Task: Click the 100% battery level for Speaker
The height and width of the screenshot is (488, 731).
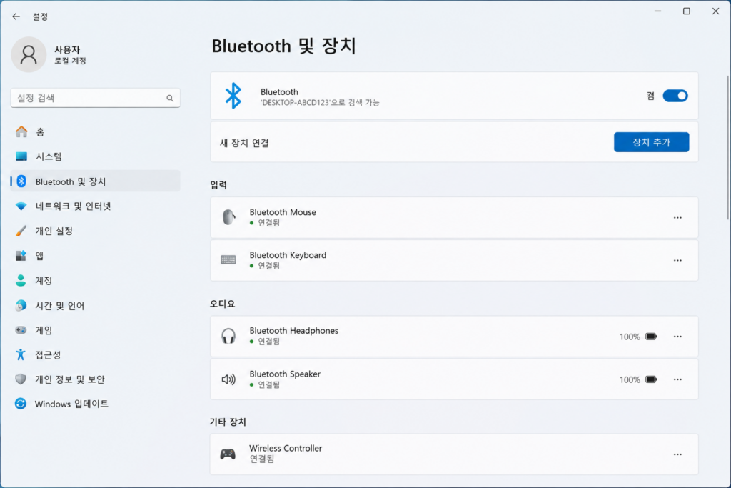Action: pyautogui.click(x=630, y=380)
